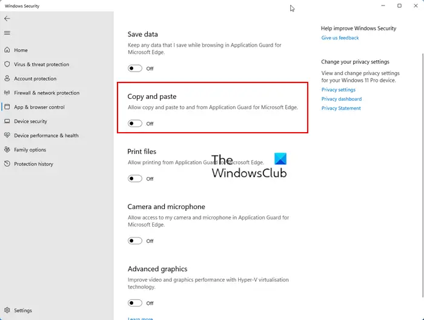Enable the Camera and microphone toggle
Screen dimensions: 424x320
click(x=135, y=241)
